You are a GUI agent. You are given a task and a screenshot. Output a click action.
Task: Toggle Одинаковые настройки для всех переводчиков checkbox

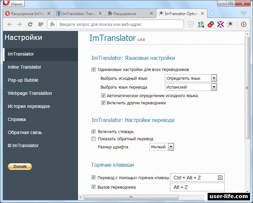coord(93,70)
